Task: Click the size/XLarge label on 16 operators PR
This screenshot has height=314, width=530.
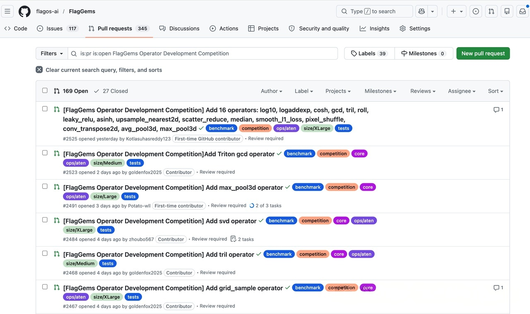Action: tap(317, 128)
